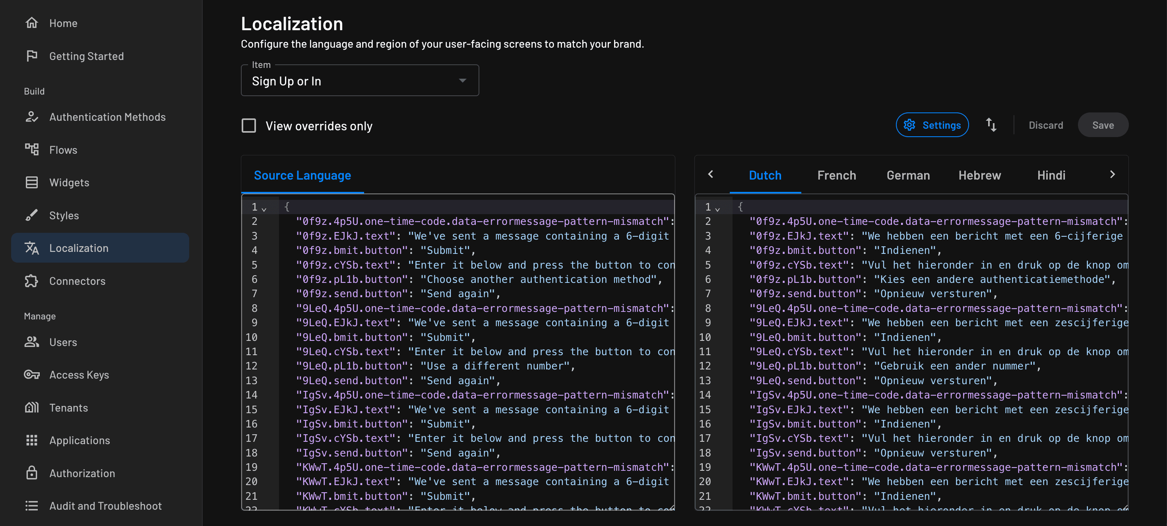The width and height of the screenshot is (1167, 526).
Task: Collapse line 1 fold arrow in Dutch editor
Action: coord(717,208)
